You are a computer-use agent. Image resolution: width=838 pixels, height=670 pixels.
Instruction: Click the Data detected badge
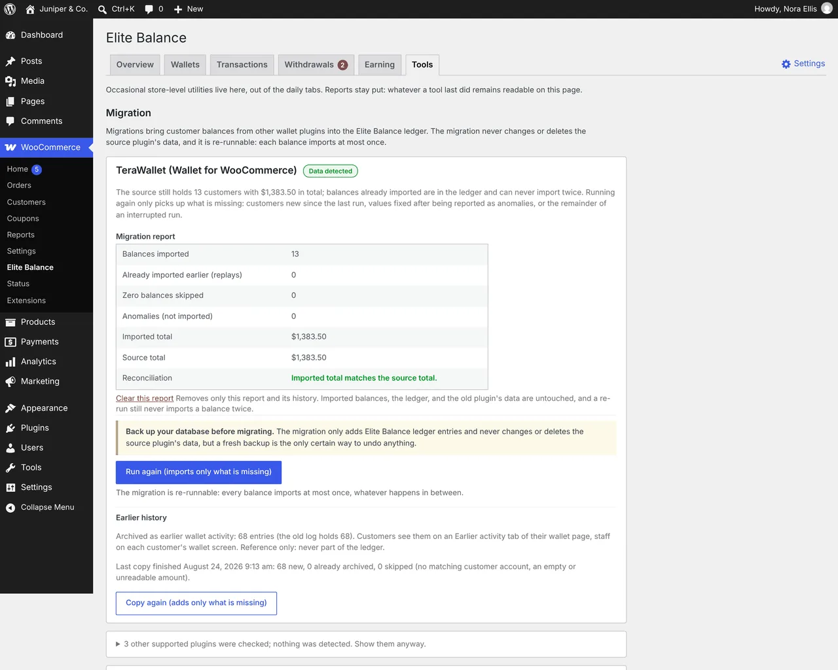click(x=331, y=171)
